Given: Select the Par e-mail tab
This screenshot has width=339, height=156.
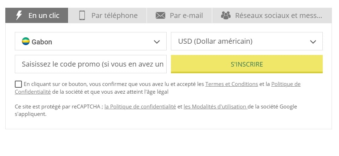Looking at the screenshot, I should [179, 15].
